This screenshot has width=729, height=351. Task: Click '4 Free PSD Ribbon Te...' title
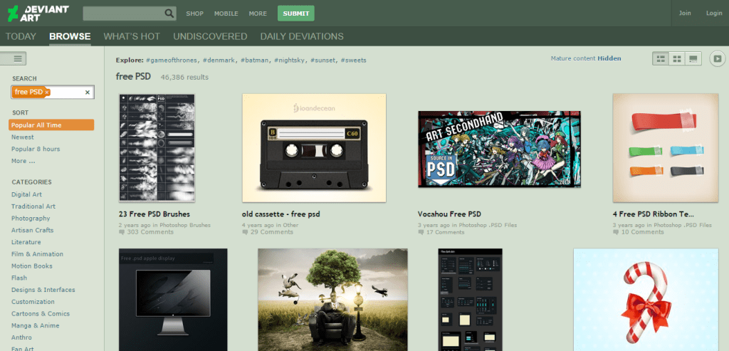(x=654, y=214)
